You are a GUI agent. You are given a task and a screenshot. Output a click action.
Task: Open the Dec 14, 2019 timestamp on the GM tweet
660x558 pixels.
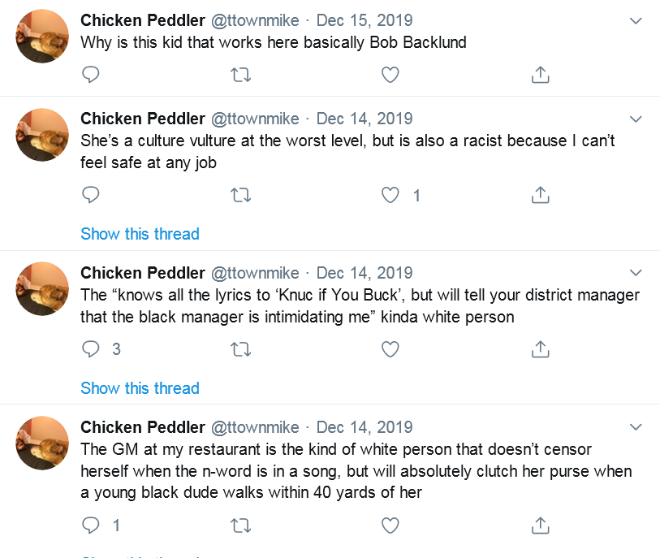coord(365,427)
